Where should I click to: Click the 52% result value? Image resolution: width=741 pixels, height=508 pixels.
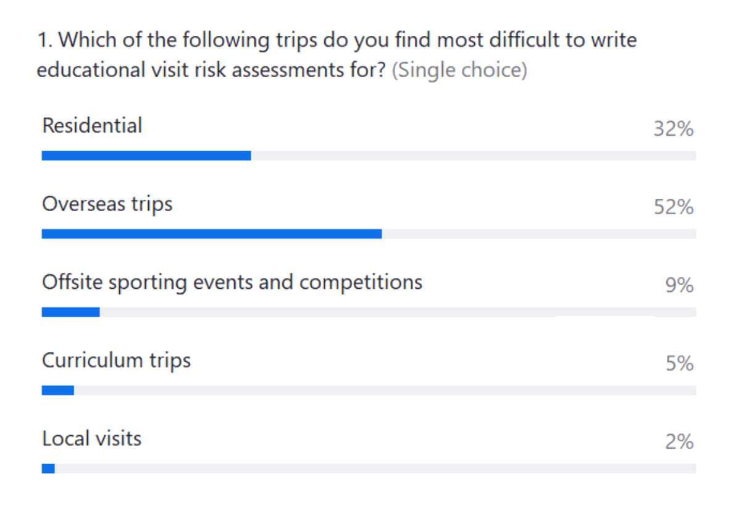pos(674,207)
